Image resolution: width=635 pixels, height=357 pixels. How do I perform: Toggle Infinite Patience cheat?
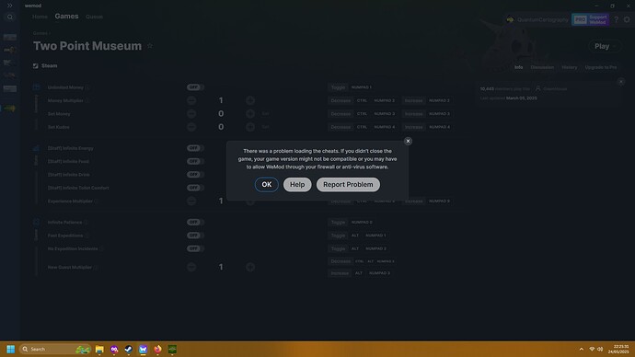195,223
